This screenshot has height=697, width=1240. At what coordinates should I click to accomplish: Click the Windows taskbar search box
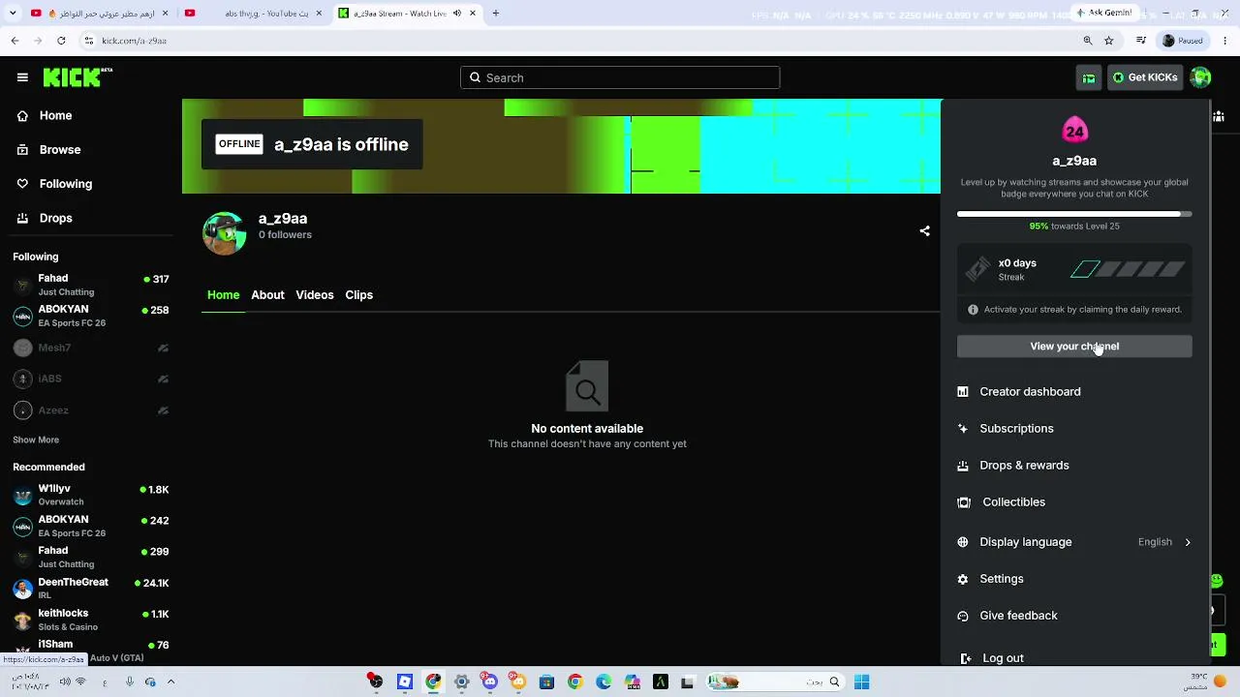click(x=775, y=682)
